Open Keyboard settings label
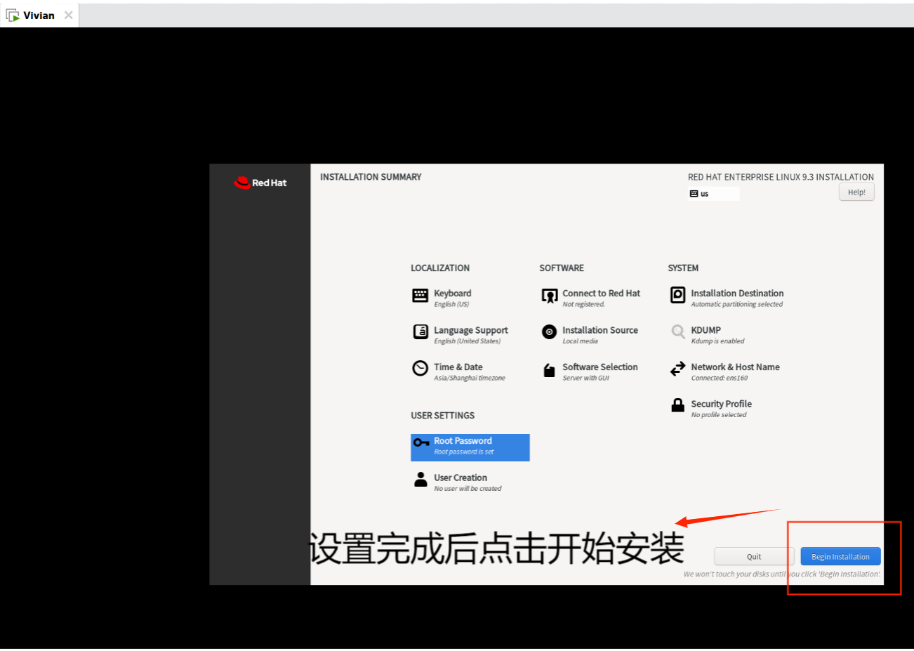Image resolution: width=914 pixels, height=651 pixels. click(x=452, y=294)
